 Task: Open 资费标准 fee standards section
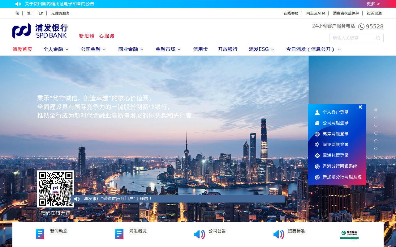coord(296,231)
